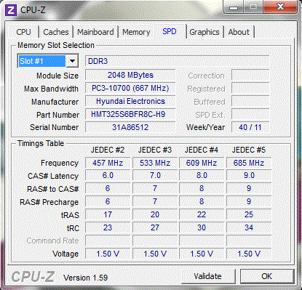
Task: Close the CPU-Z window
Action: 280,7
